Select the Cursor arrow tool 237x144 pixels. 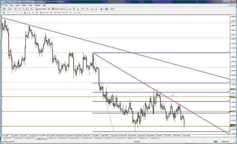point(4,13)
